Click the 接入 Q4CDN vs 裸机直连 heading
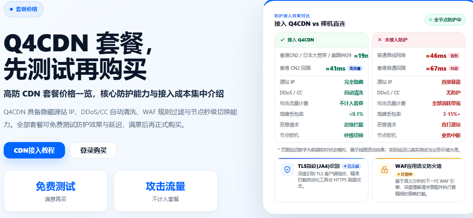Image resolution: width=473 pixels, height=218 pixels. [x=310, y=24]
